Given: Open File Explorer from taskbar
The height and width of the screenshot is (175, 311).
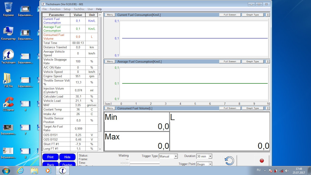Looking at the screenshot, I should [x=34, y=171].
